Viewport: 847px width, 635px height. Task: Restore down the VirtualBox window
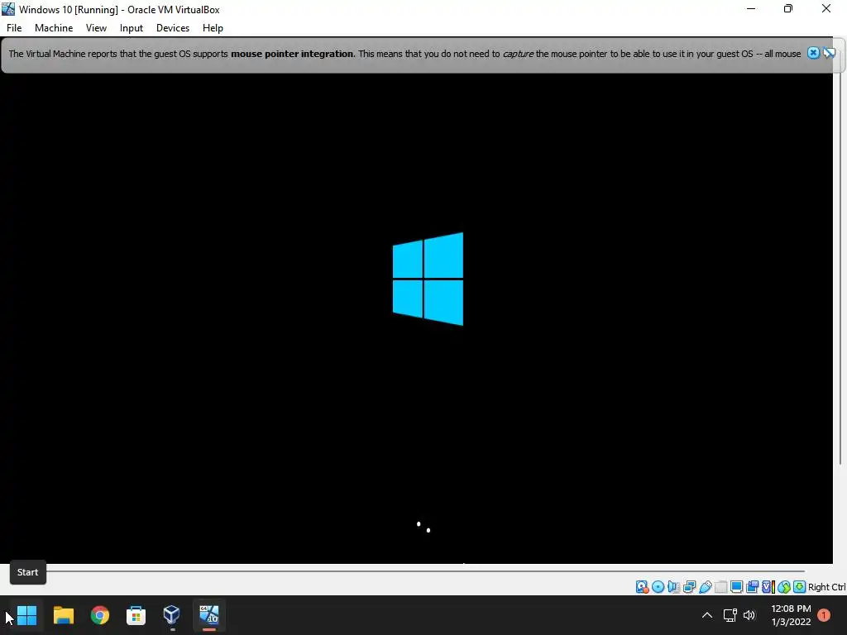point(788,9)
